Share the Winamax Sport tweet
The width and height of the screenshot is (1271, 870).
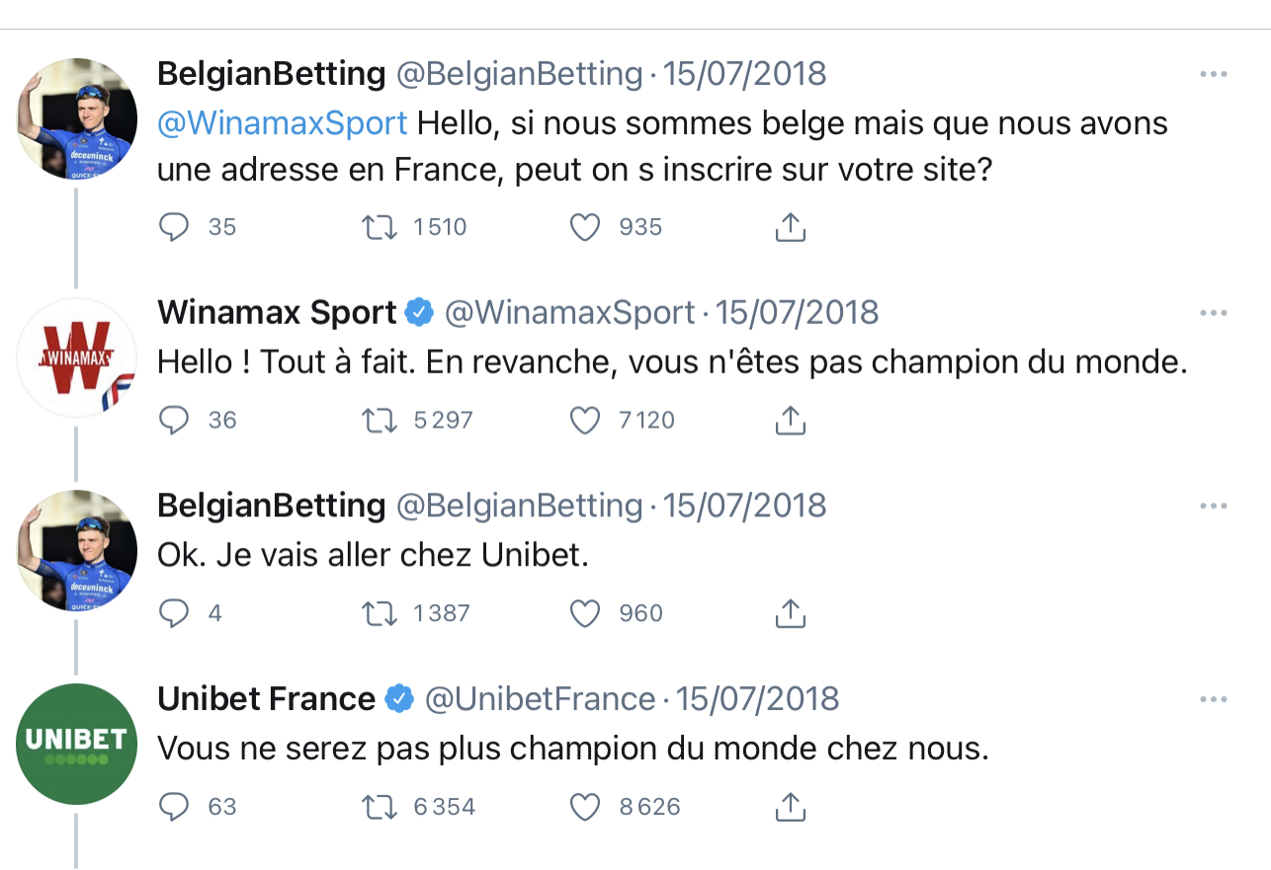coord(790,421)
